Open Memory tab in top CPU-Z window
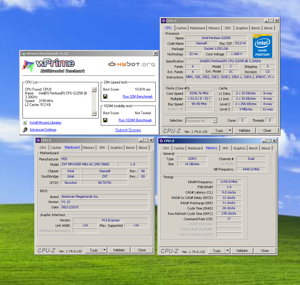The image size is (300, 285). tap(214, 28)
